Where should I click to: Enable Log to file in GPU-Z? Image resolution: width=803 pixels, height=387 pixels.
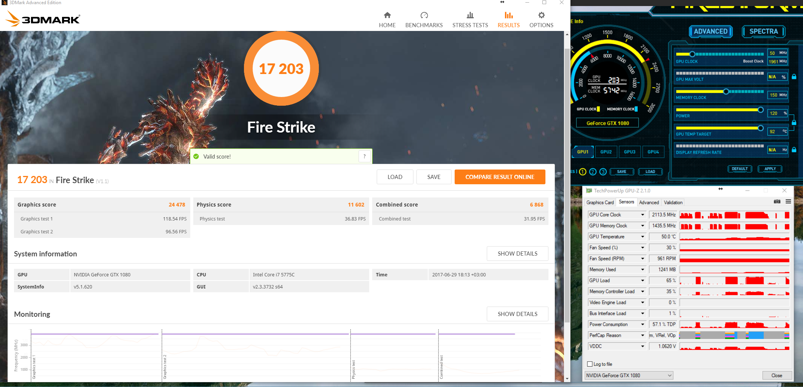click(590, 364)
